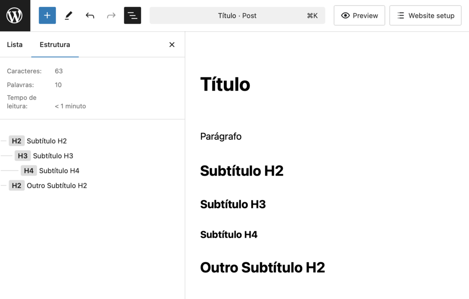Click the Redo arrow icon
This screenshot has height=299, width=469.
(x=111, y=15)
